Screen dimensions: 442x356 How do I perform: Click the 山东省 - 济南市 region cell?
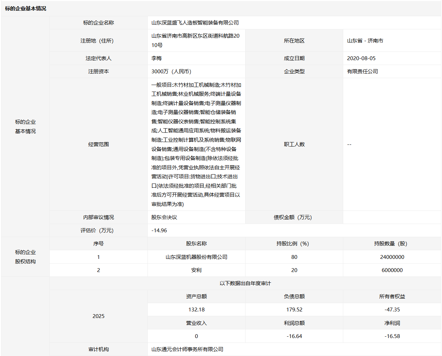365,40
